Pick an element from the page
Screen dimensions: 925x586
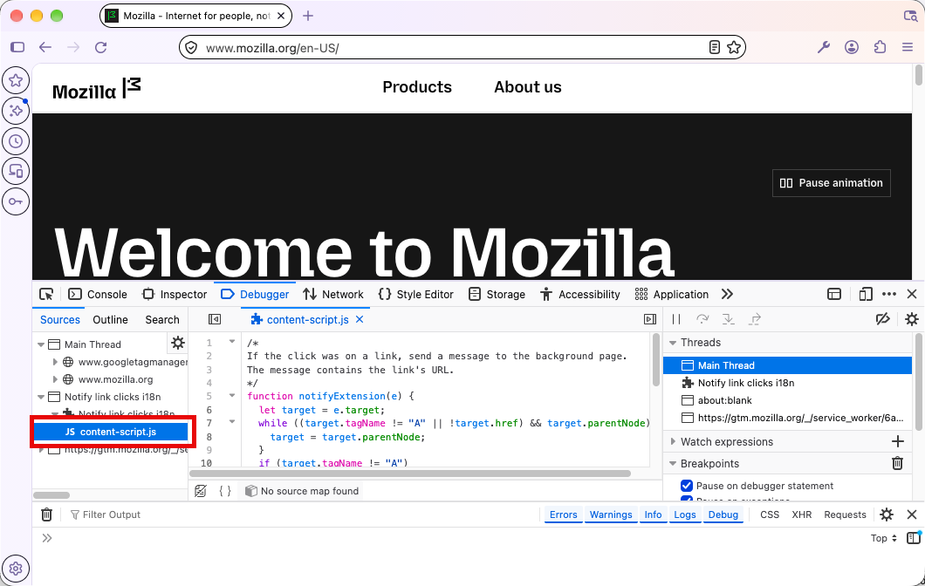tap(46, 294)
